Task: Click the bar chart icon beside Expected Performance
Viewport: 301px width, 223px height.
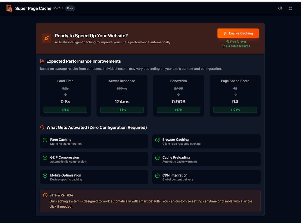Action: coord(42,61)
